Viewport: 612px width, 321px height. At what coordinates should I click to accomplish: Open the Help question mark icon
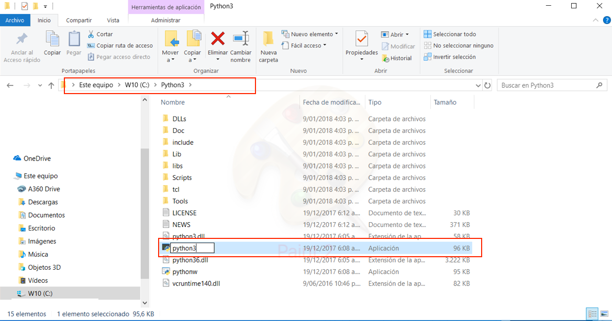[x=607, y=20]
